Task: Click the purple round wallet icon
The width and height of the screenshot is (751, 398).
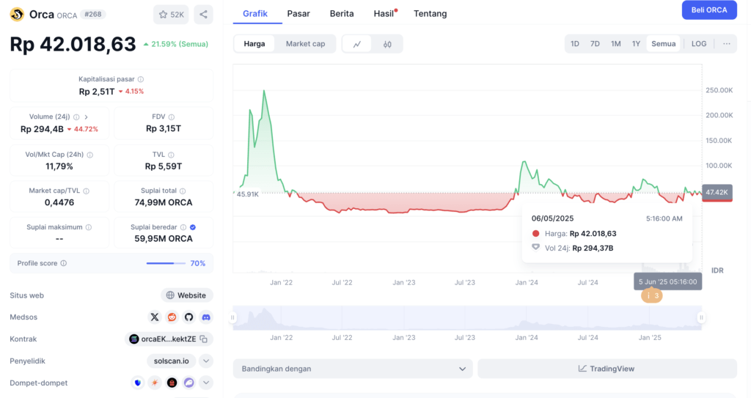Action: (x=189, y=383)
